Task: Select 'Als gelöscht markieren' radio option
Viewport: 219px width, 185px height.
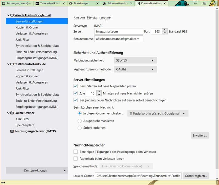Action: coord(80,121)
